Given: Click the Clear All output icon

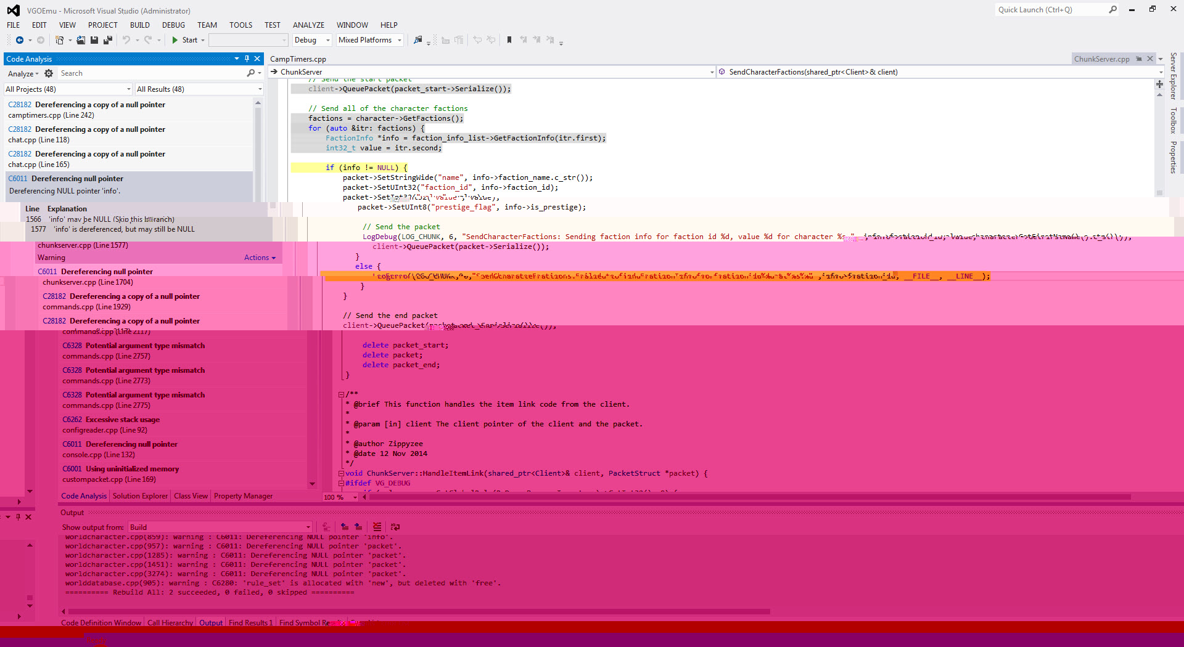Looking at the screenshot, I should click(x=377, y=527).
